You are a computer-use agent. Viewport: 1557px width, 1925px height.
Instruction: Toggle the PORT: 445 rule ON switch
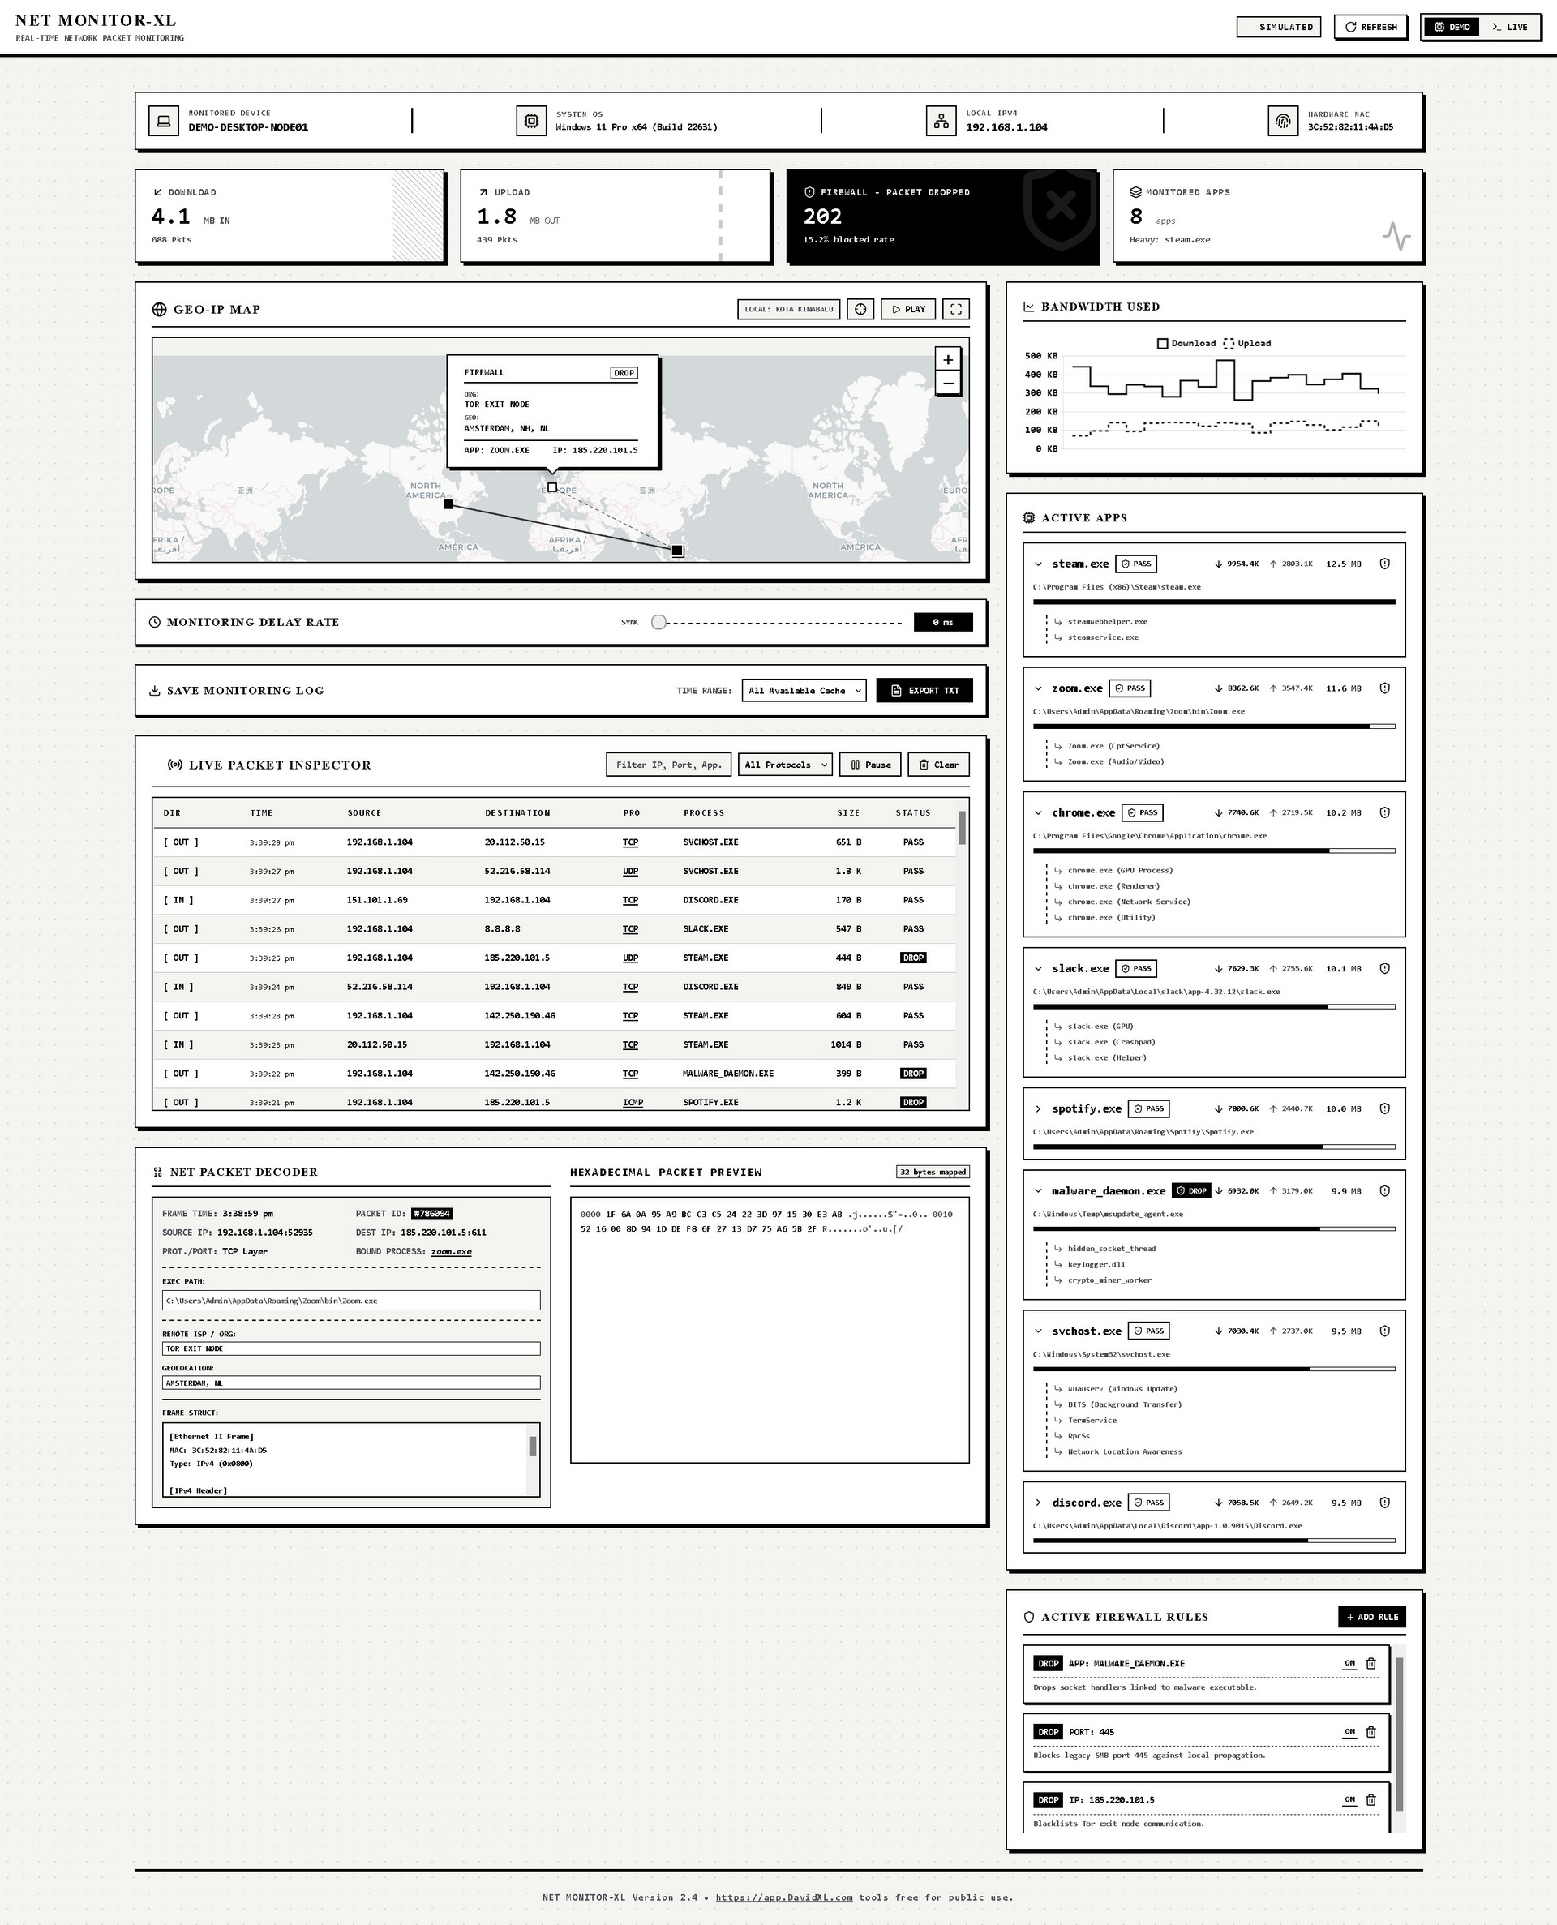[x=1349, y=1731]
